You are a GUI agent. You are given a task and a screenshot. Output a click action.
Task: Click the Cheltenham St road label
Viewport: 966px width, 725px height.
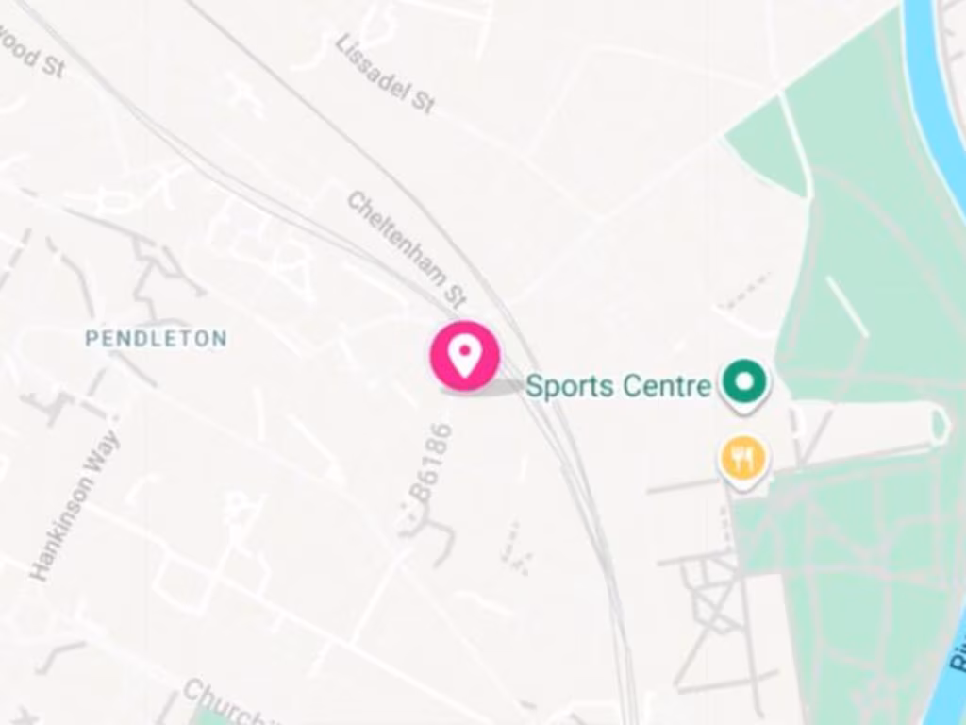click(x=407, y=249)
